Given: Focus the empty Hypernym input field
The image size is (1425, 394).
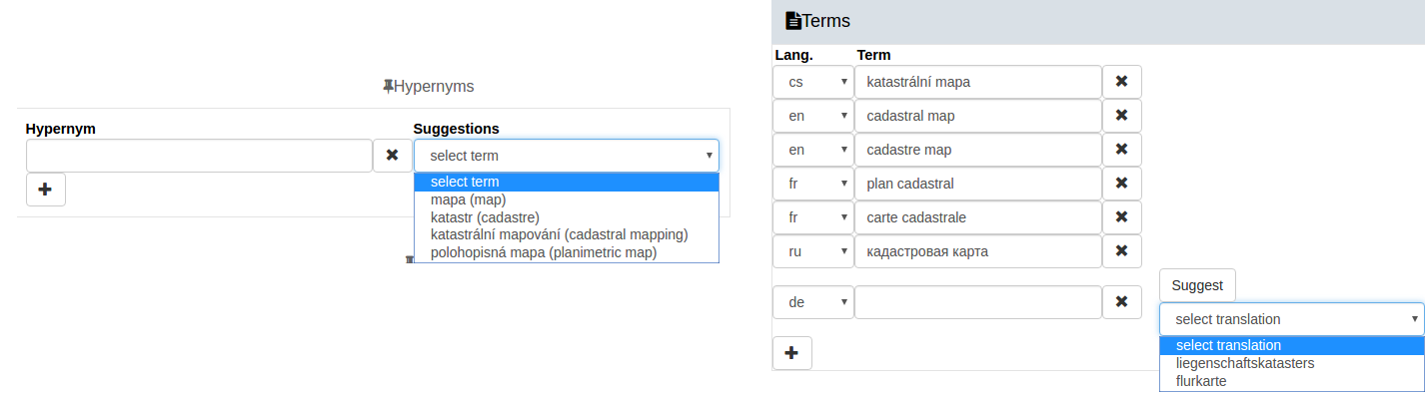Looking at the screenshot, I should pyautogui.click(x=199, y=156).
